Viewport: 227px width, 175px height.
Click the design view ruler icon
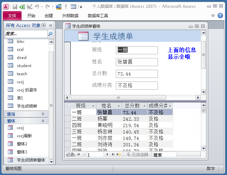[x=59, y=6]
